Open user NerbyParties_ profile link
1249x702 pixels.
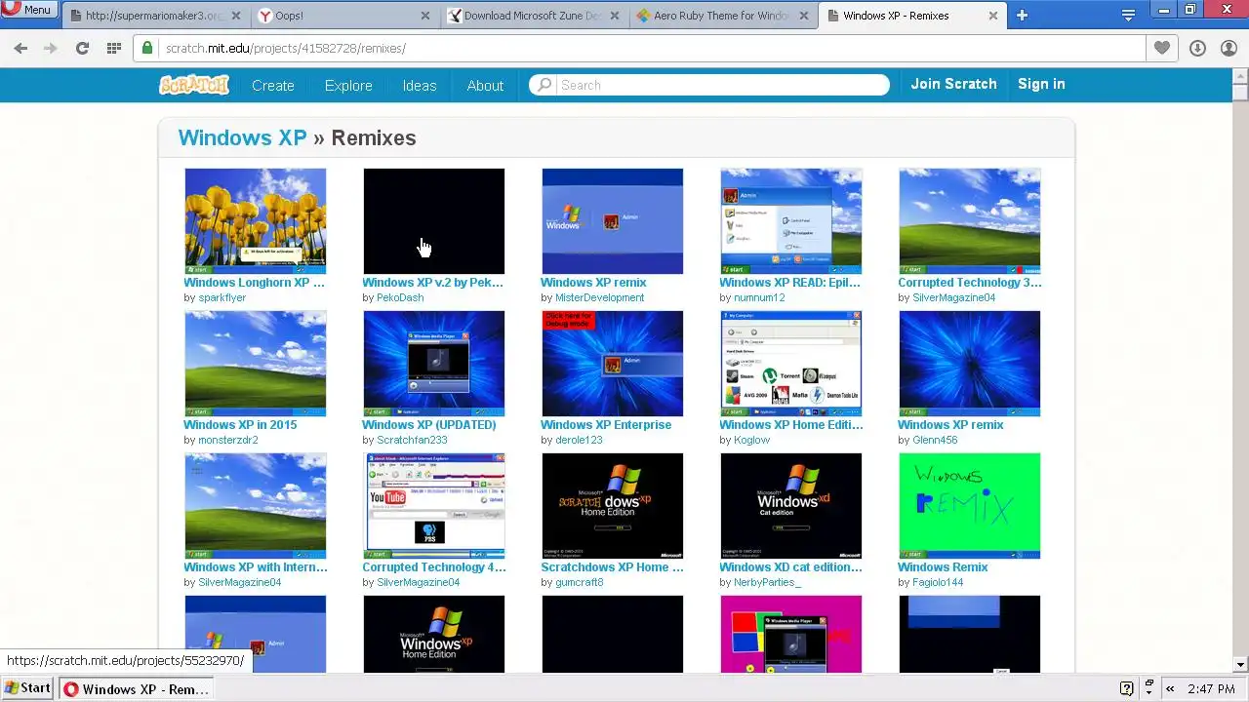767,582
